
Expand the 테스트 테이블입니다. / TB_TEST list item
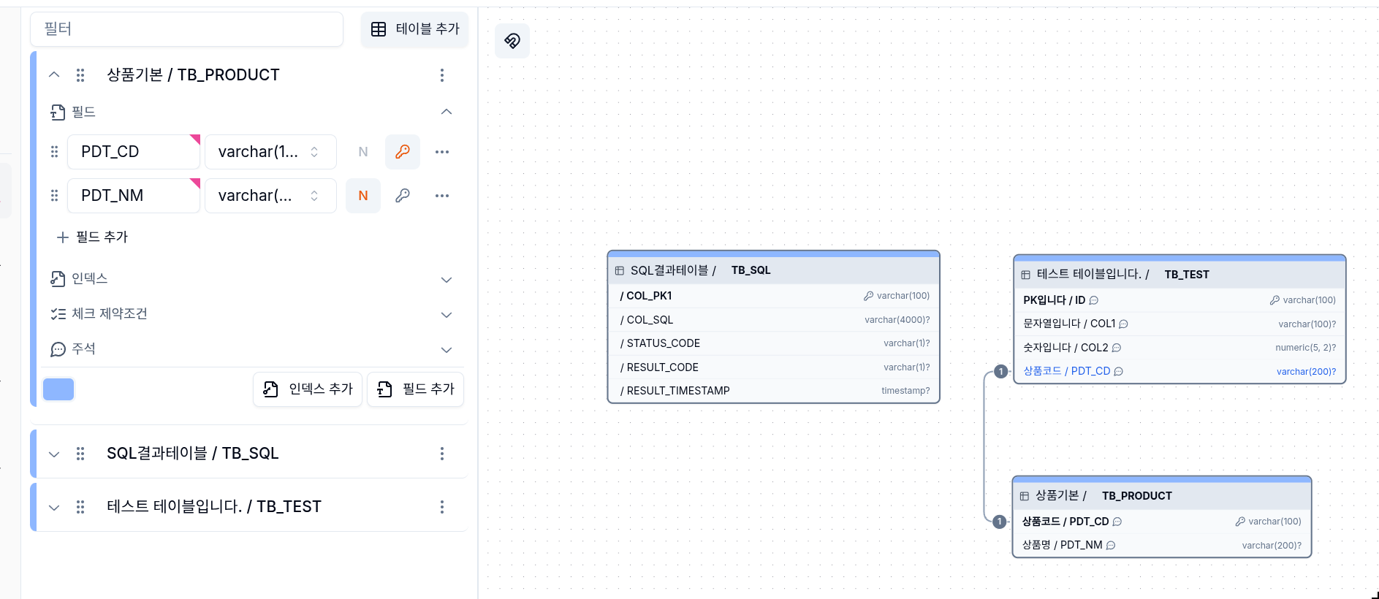click(x=54, y=507)
